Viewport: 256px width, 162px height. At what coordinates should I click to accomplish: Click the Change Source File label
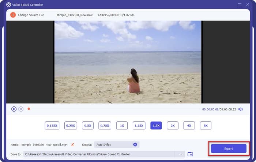coord(31,15)
